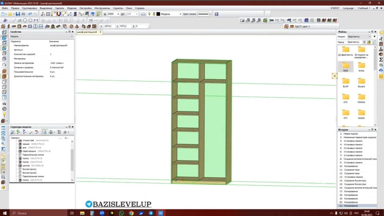Viewport: 384px width, 216px height.
Task: Select the dimension tool icon
Action: pyautogui.click(x=36, y=20)
